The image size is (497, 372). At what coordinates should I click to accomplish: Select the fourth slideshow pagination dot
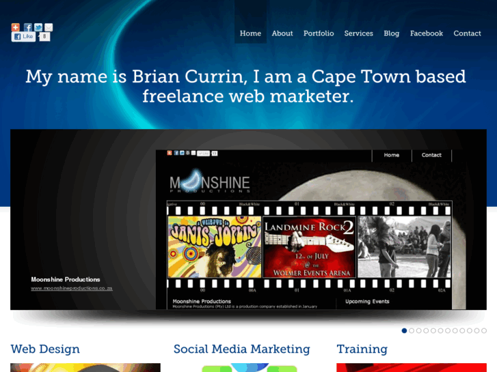426,330
